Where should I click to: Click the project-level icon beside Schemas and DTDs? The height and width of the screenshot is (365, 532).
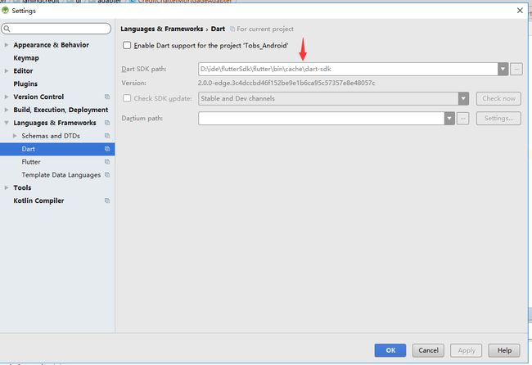tap(107, 136)
